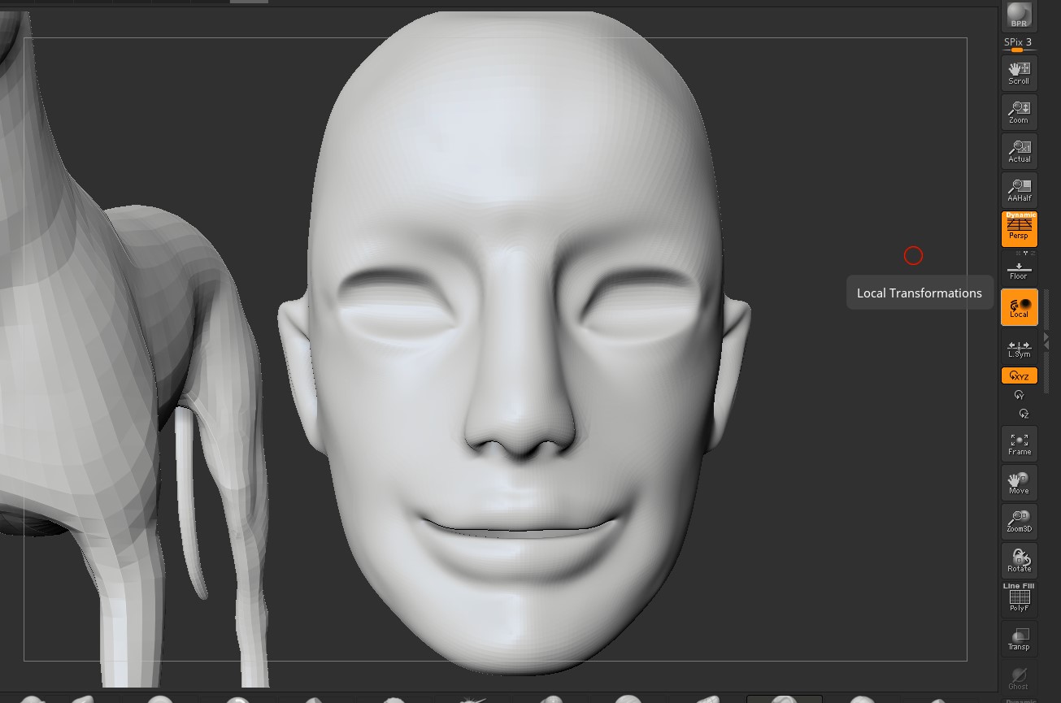The image size is (1061, 703).
Task: Select the Scroll canvas tool
Action: coord(1019,73)
